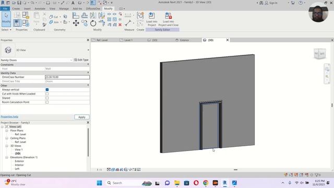
Task: Open the Select panel dropdown
Action: tap(6, 30)
